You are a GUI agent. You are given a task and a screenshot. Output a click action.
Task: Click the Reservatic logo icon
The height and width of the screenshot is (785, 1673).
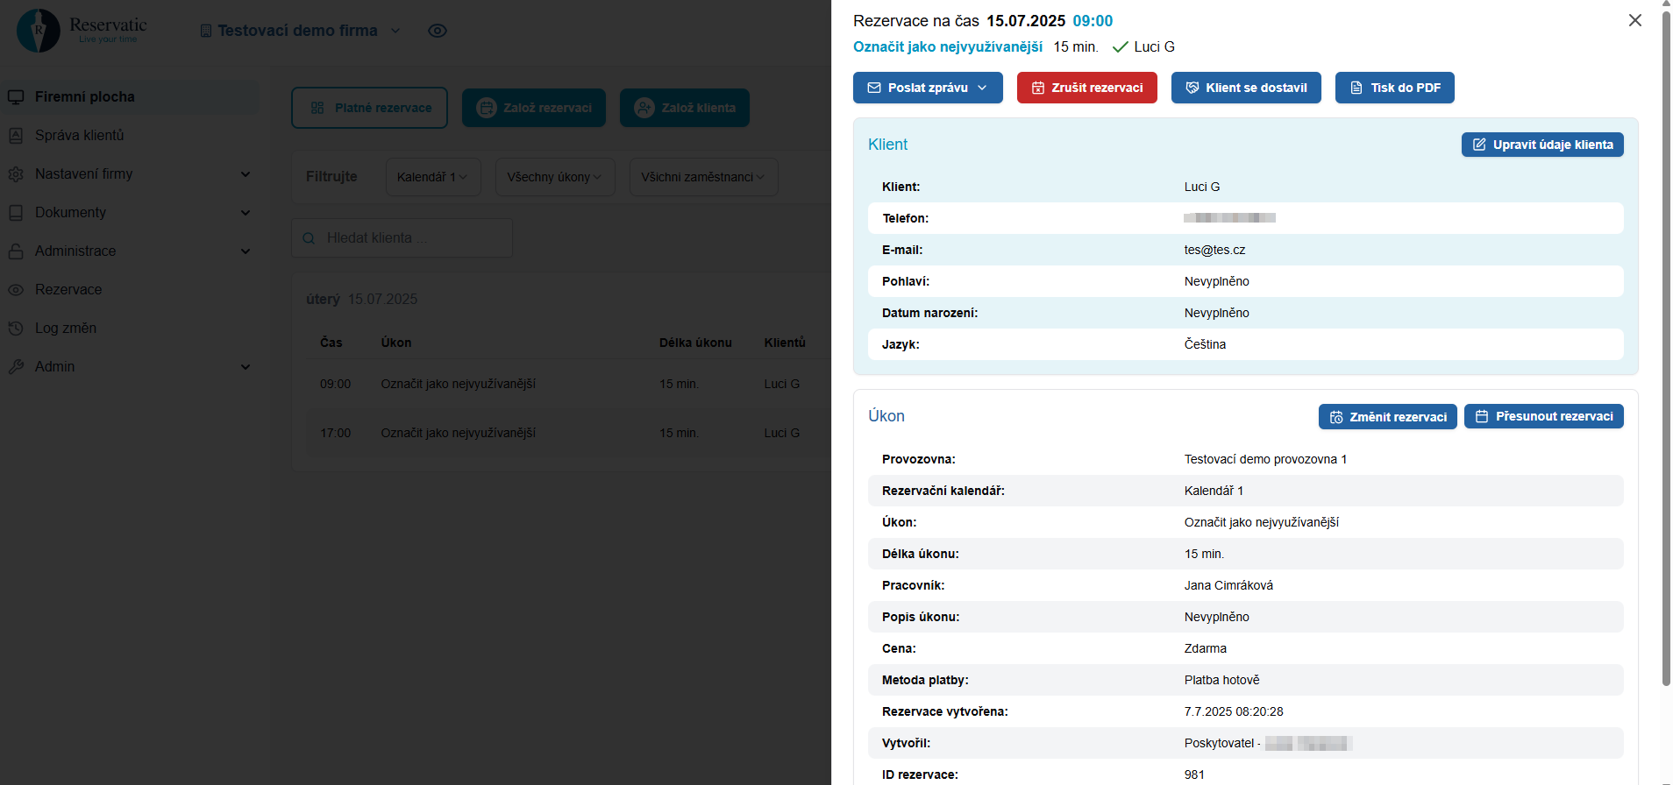(x=39, y=31)
